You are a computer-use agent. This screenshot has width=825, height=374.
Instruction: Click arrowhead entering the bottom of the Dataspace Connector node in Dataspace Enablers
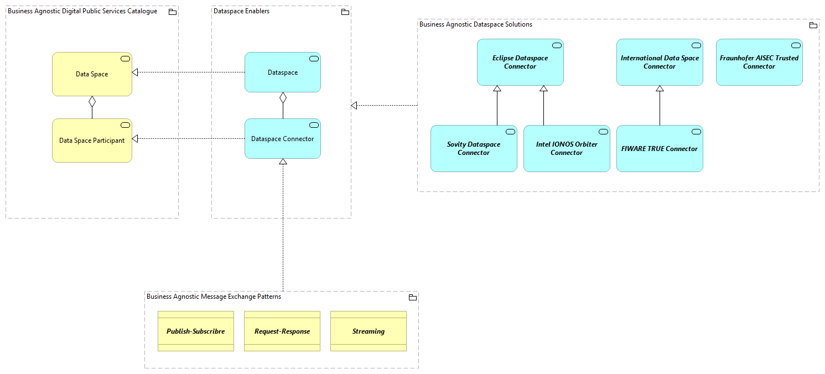[x=283, y=162]
